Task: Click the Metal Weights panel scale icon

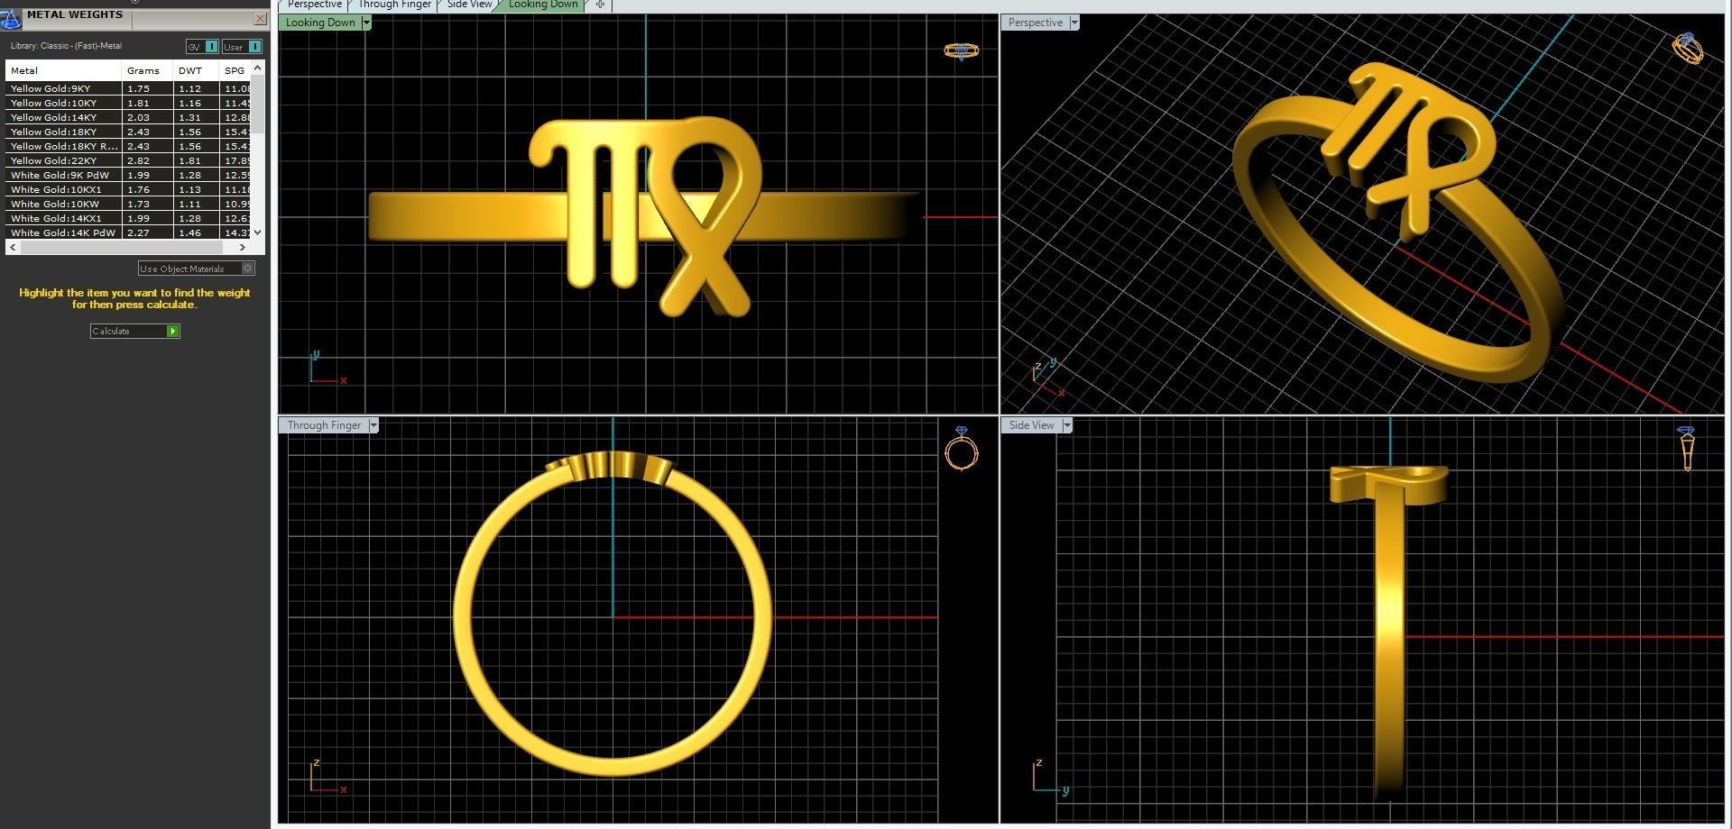Action: coord(11,18)
